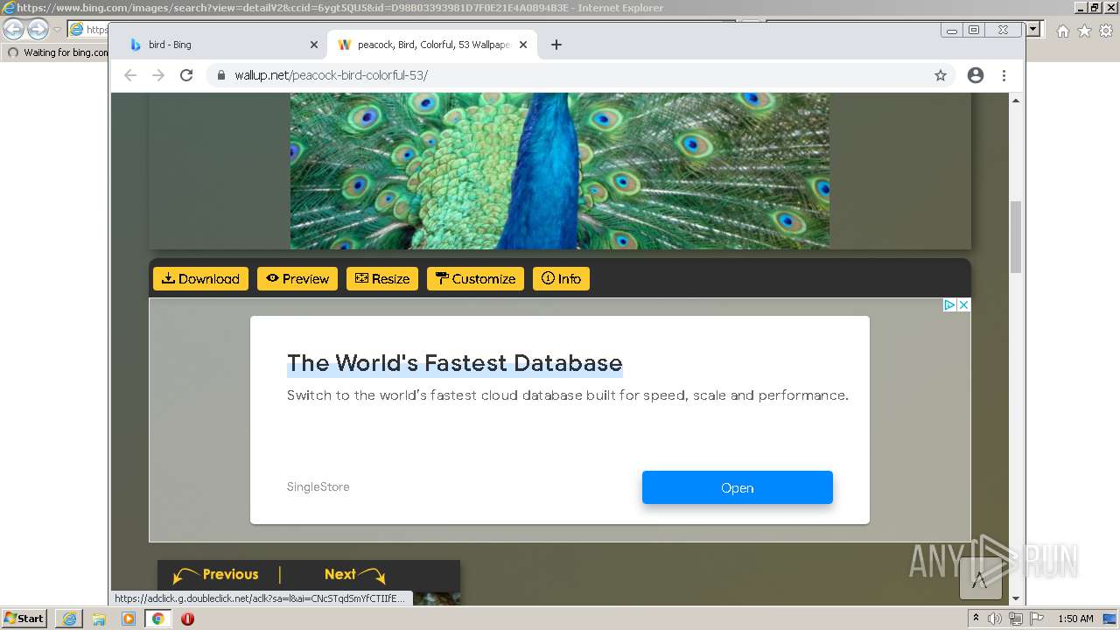Viewport: 1120px width, 630px height.
Task: Click the scrollbar up arrow in Chrome
Action: pos(1016,101)
